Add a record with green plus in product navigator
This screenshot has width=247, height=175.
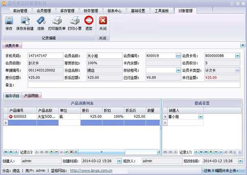(51, 152)
